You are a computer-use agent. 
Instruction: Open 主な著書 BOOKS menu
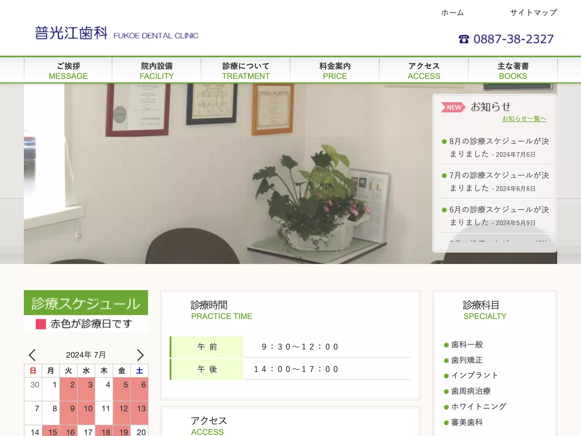(513, 71)
